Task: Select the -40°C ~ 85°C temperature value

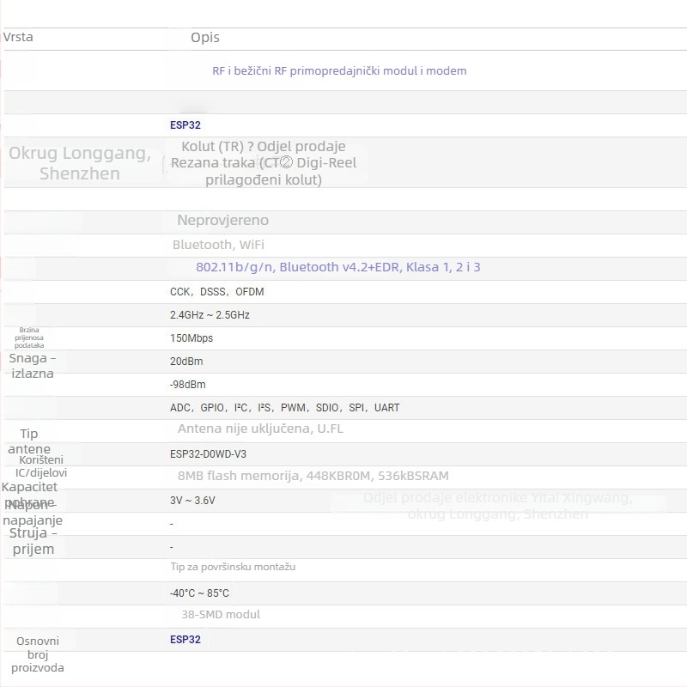Action: coord(199,593)
